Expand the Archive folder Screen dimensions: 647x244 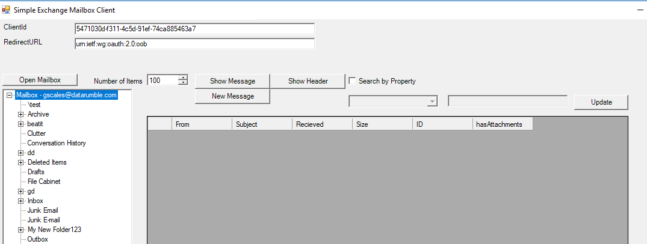click(x=20, y=114)
